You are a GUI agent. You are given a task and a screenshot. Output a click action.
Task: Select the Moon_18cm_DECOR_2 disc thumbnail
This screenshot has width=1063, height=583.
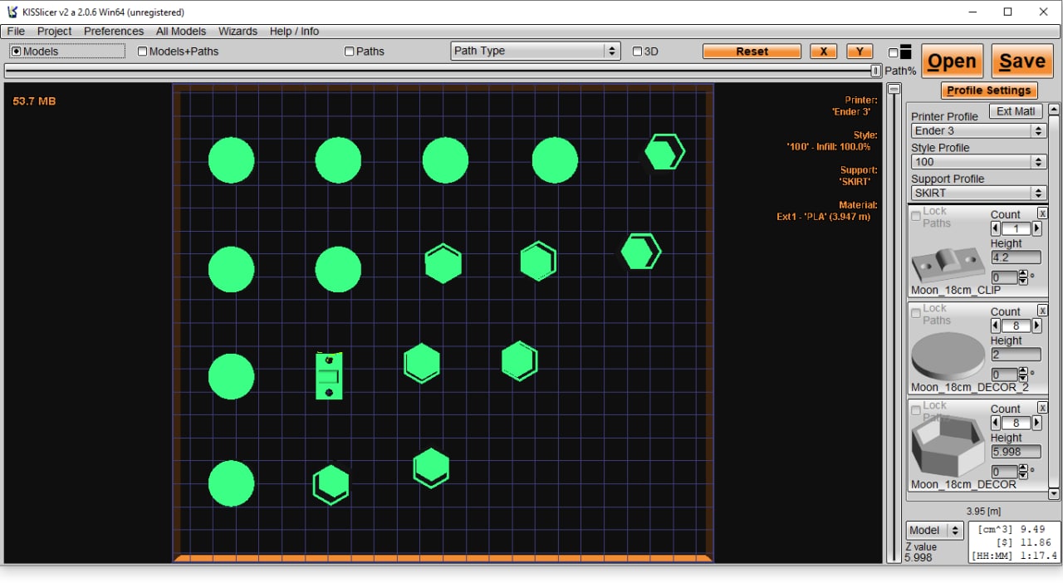click(948, 356)
